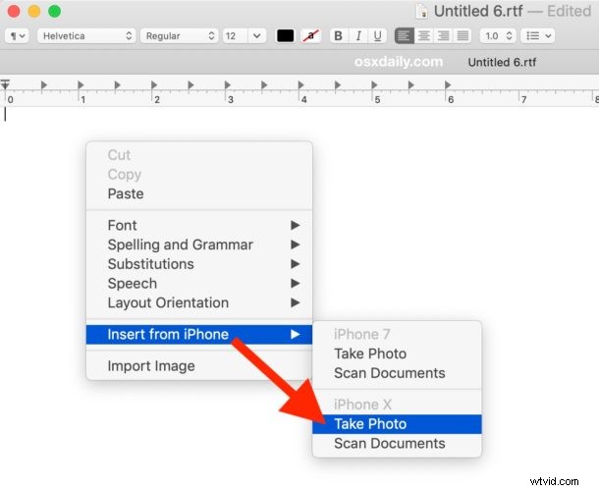Viewport: 599px width, 491px height.
Task: Click Scan Documents under iPhone 7
Action: click(x=397, y=373)
